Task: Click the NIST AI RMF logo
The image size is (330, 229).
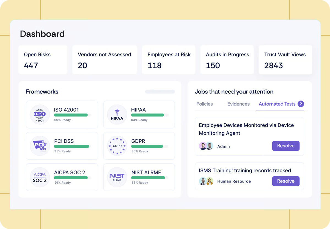Action: (117, 177)
